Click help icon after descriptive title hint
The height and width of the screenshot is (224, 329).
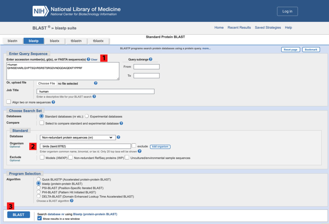pos(94,96)
